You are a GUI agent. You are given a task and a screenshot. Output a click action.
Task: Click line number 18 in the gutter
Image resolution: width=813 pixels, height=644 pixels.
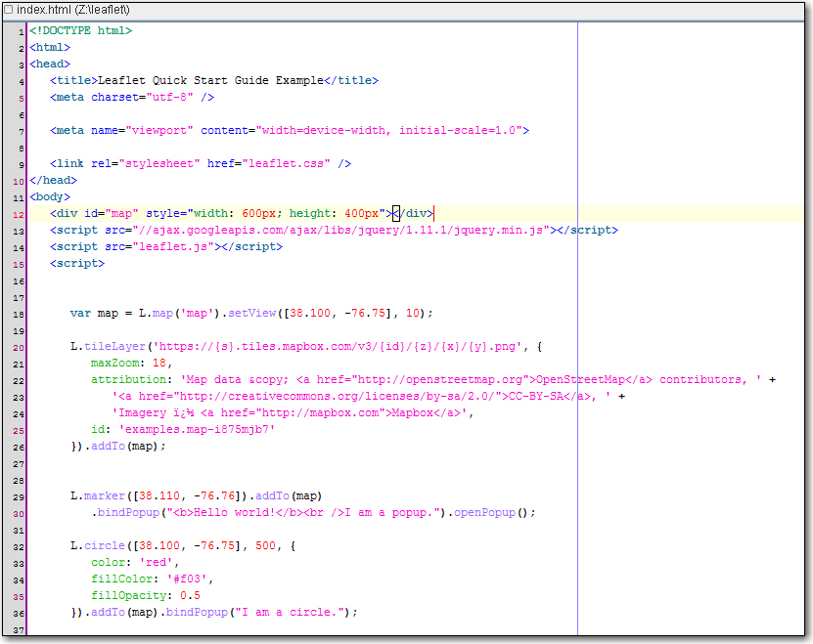(x=20, y=314)
